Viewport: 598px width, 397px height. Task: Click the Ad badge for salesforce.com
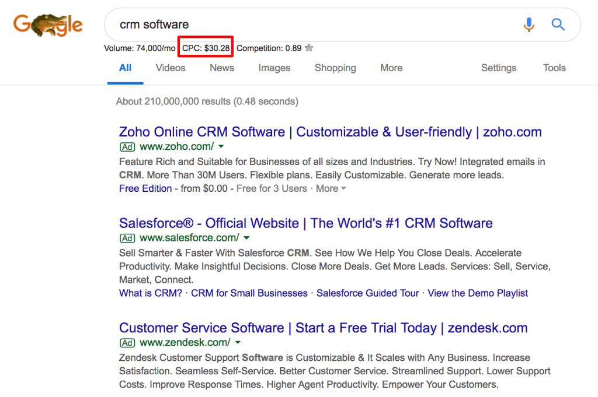click(x=127, y=238)
